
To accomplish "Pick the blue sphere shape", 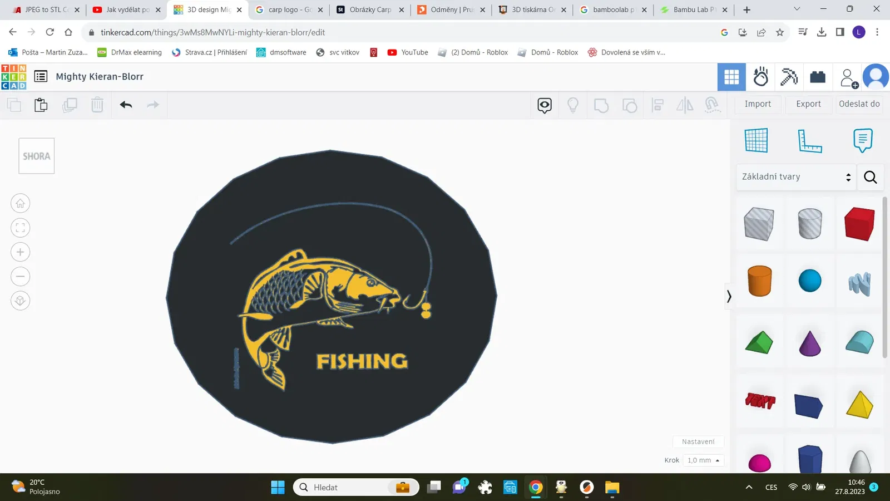I will 810,281.
